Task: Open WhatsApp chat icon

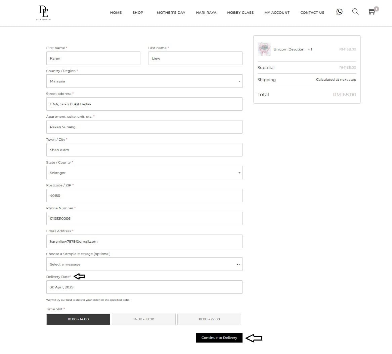Action: click(x=339, y=12)
